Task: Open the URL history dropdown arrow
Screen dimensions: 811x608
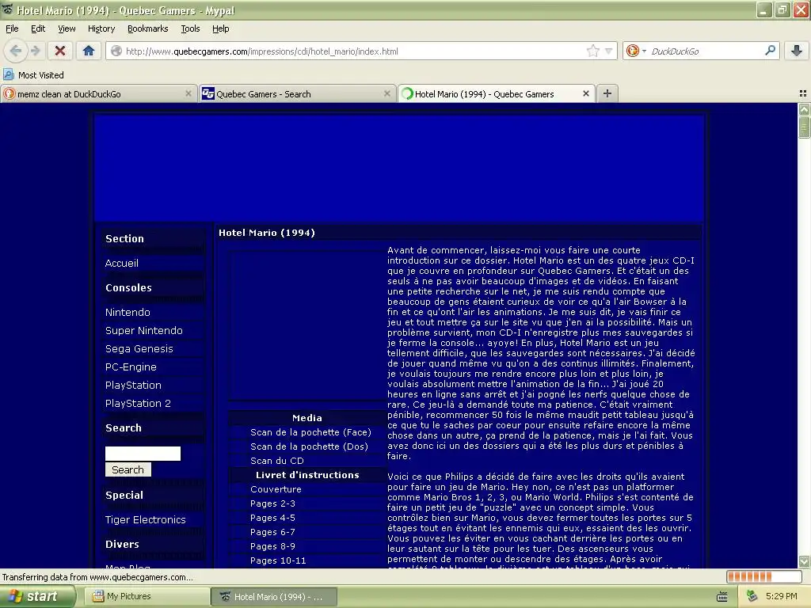Action: point(609,51)
